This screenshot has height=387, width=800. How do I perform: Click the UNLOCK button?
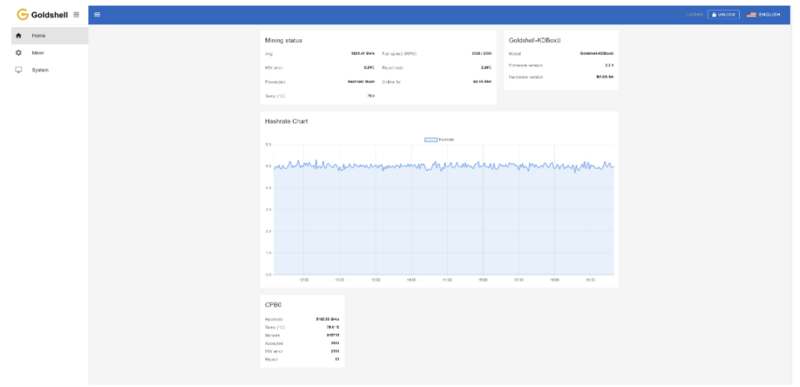pyautogui.click(x=723, y=15)
